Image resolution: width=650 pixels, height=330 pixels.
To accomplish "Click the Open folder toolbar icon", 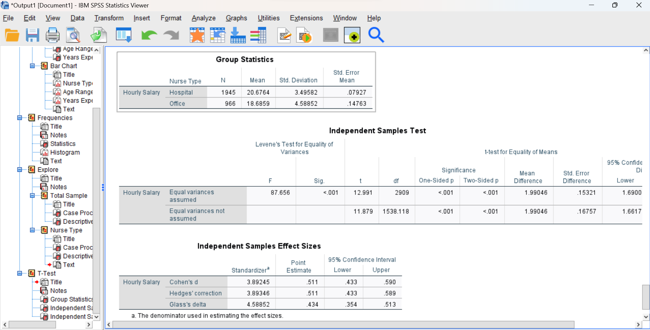I will [x=12, y=35].
